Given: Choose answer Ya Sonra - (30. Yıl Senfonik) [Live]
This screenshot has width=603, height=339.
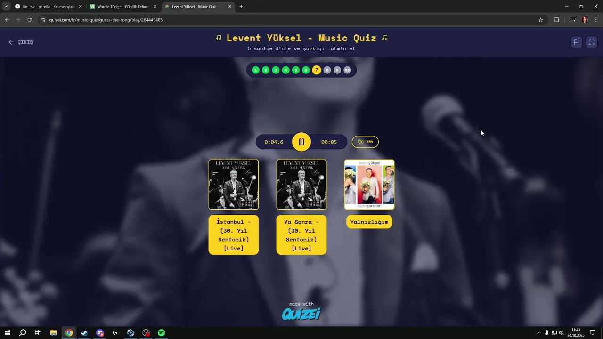Looking at the screenshot, I should click(x=301, y=234).
